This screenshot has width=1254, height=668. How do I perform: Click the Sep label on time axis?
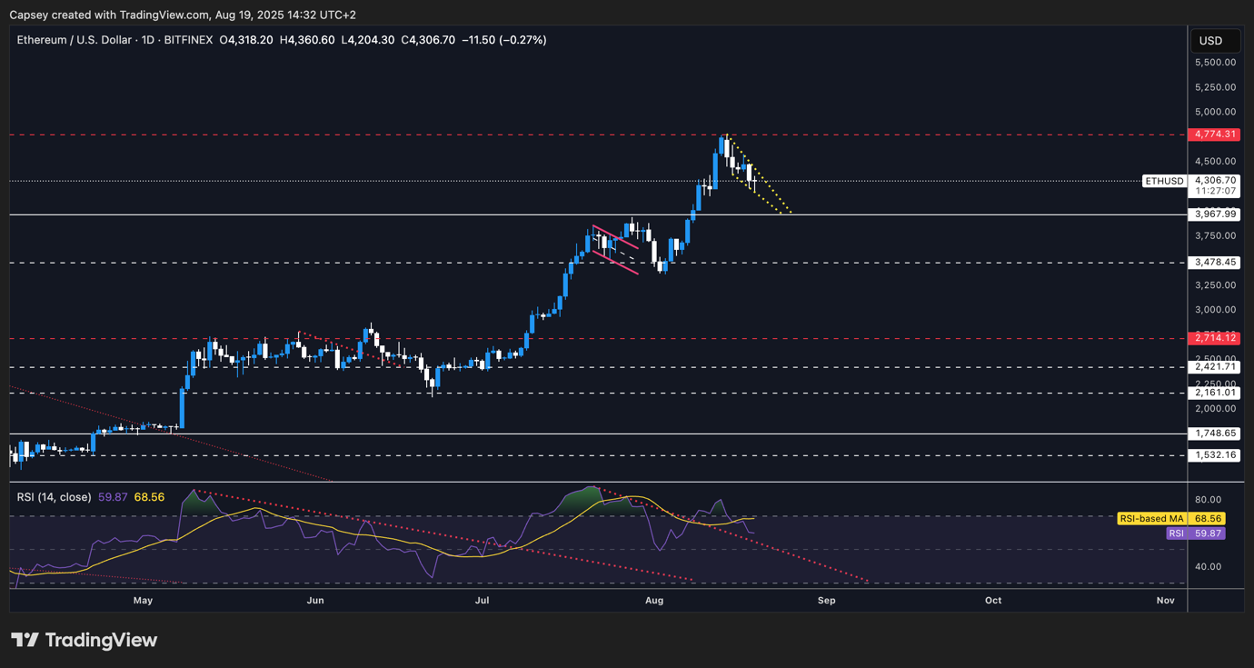(x=826, y=601)
